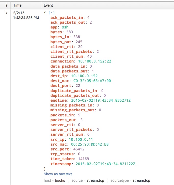
Task: Click the timestamp field value
Action: [105, 164]
